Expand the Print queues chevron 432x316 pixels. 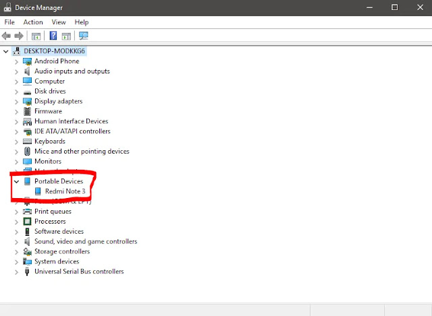click(16, 212)
